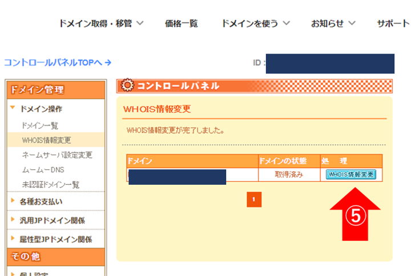This screenshot has width=411, height=276.
Task: Expand the 汎用JPドメイン関係 section
Action: click(52, 221)
